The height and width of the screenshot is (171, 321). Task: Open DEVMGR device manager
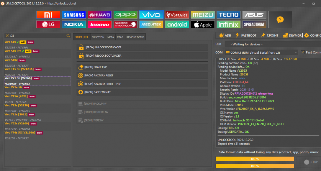[x=292, y=35]
